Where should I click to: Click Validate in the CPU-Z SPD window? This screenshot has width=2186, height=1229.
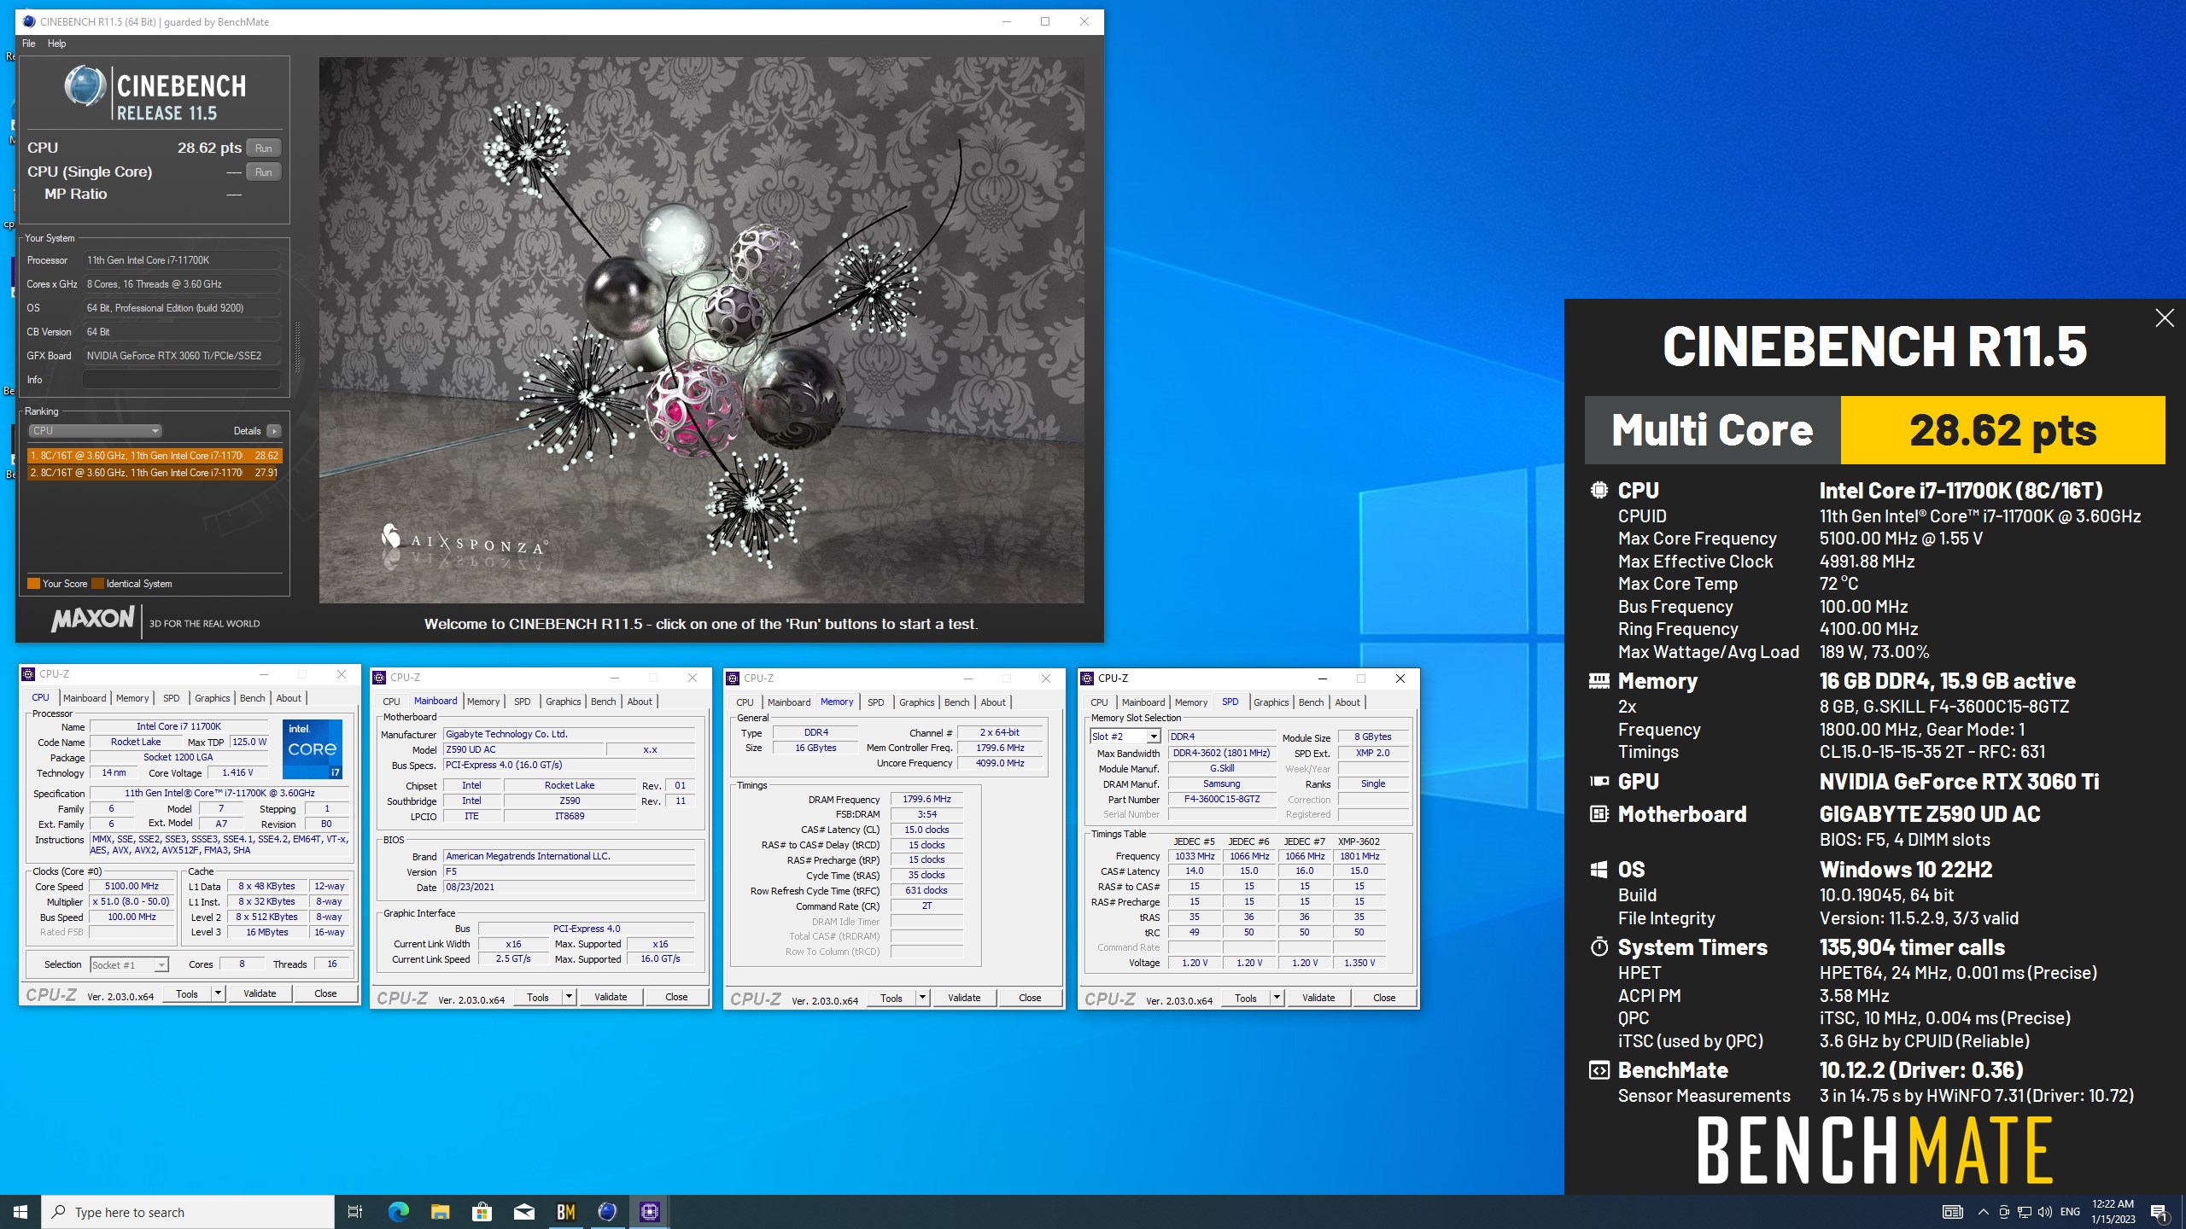tap(1318, 998)
